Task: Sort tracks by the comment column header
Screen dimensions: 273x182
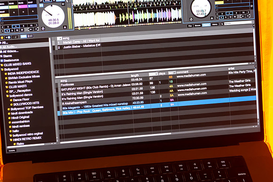Action: (x=183, y=72)
